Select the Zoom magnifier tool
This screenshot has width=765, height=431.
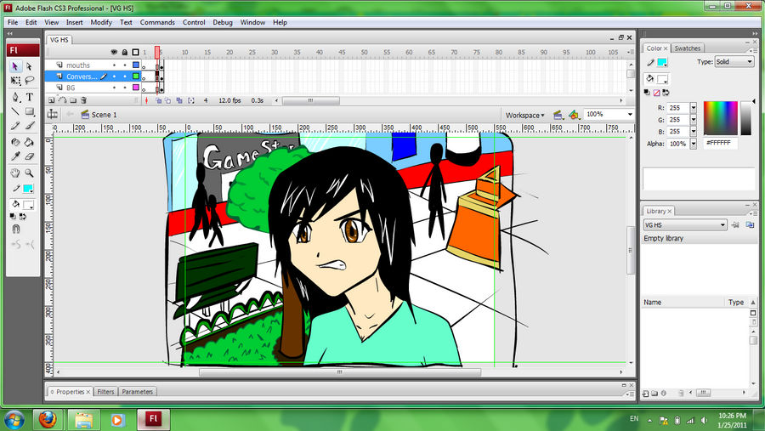tap(29, 173)
